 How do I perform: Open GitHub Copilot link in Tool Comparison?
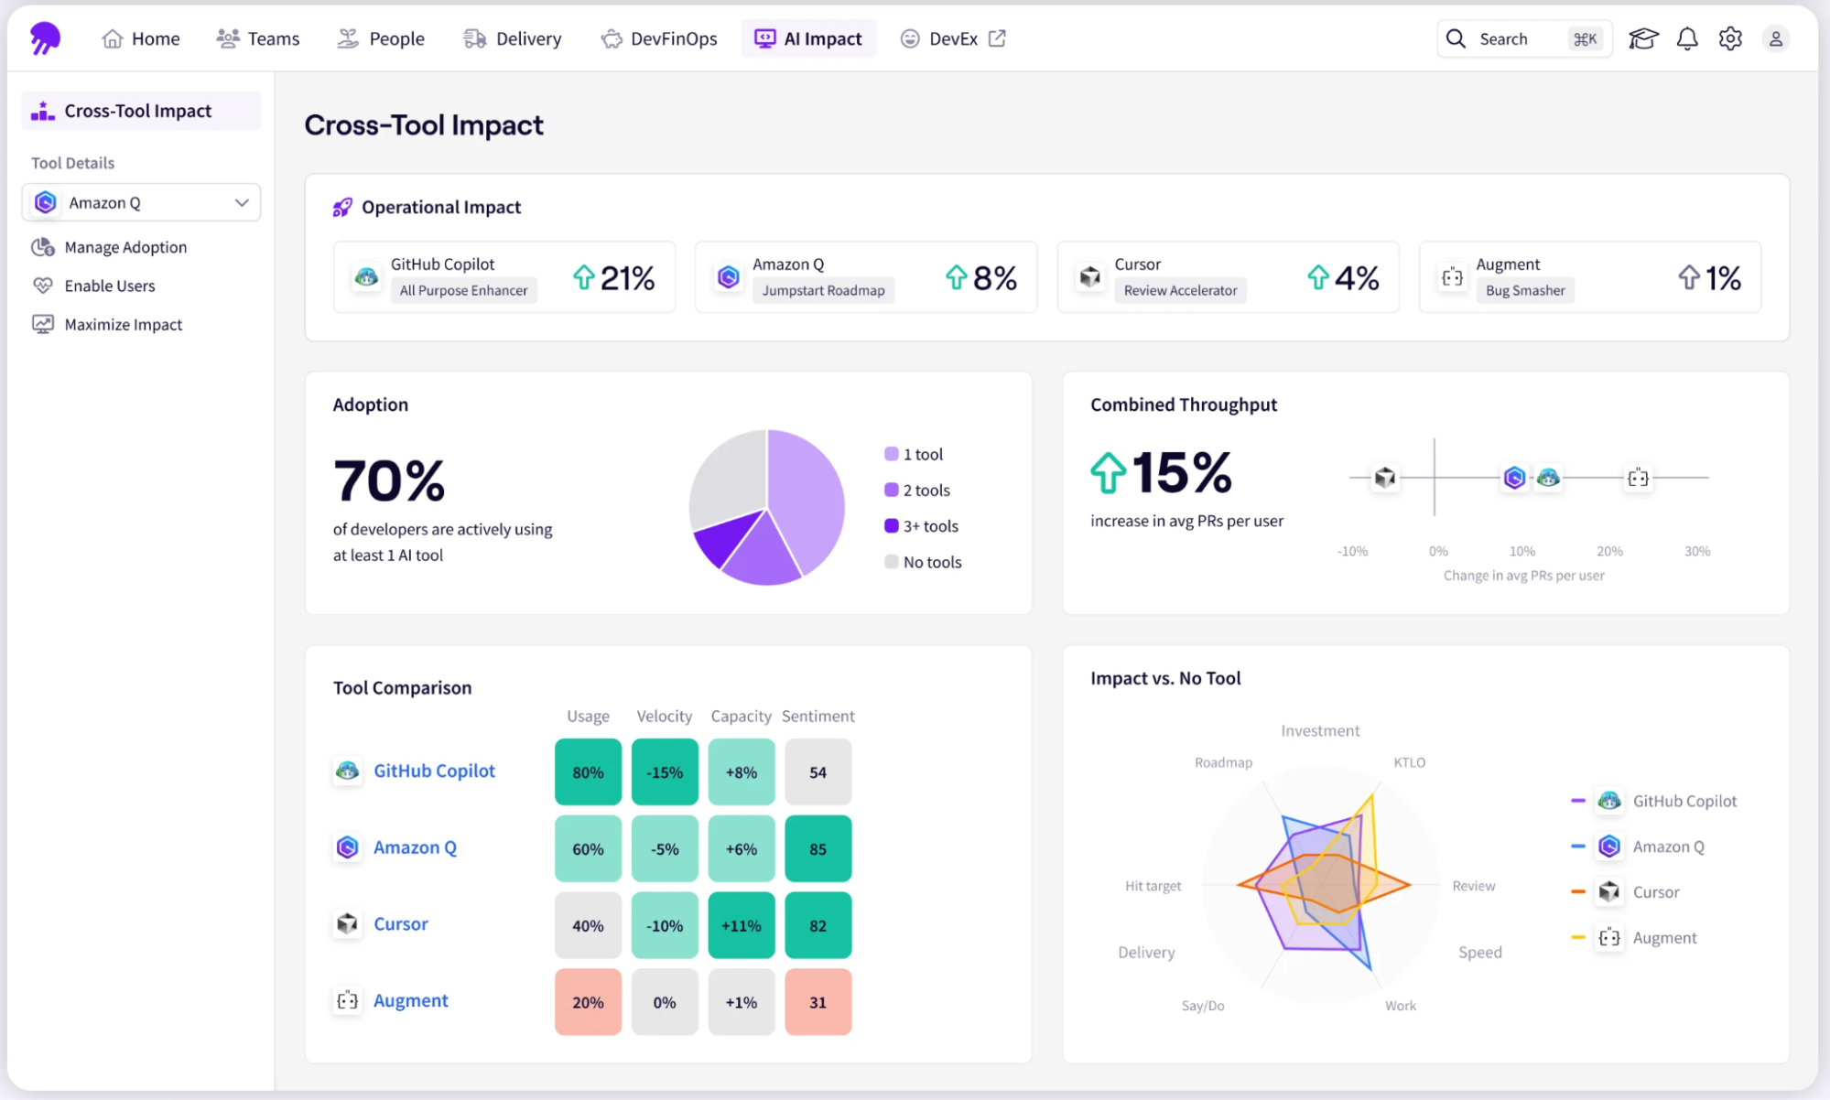[434, 771]
